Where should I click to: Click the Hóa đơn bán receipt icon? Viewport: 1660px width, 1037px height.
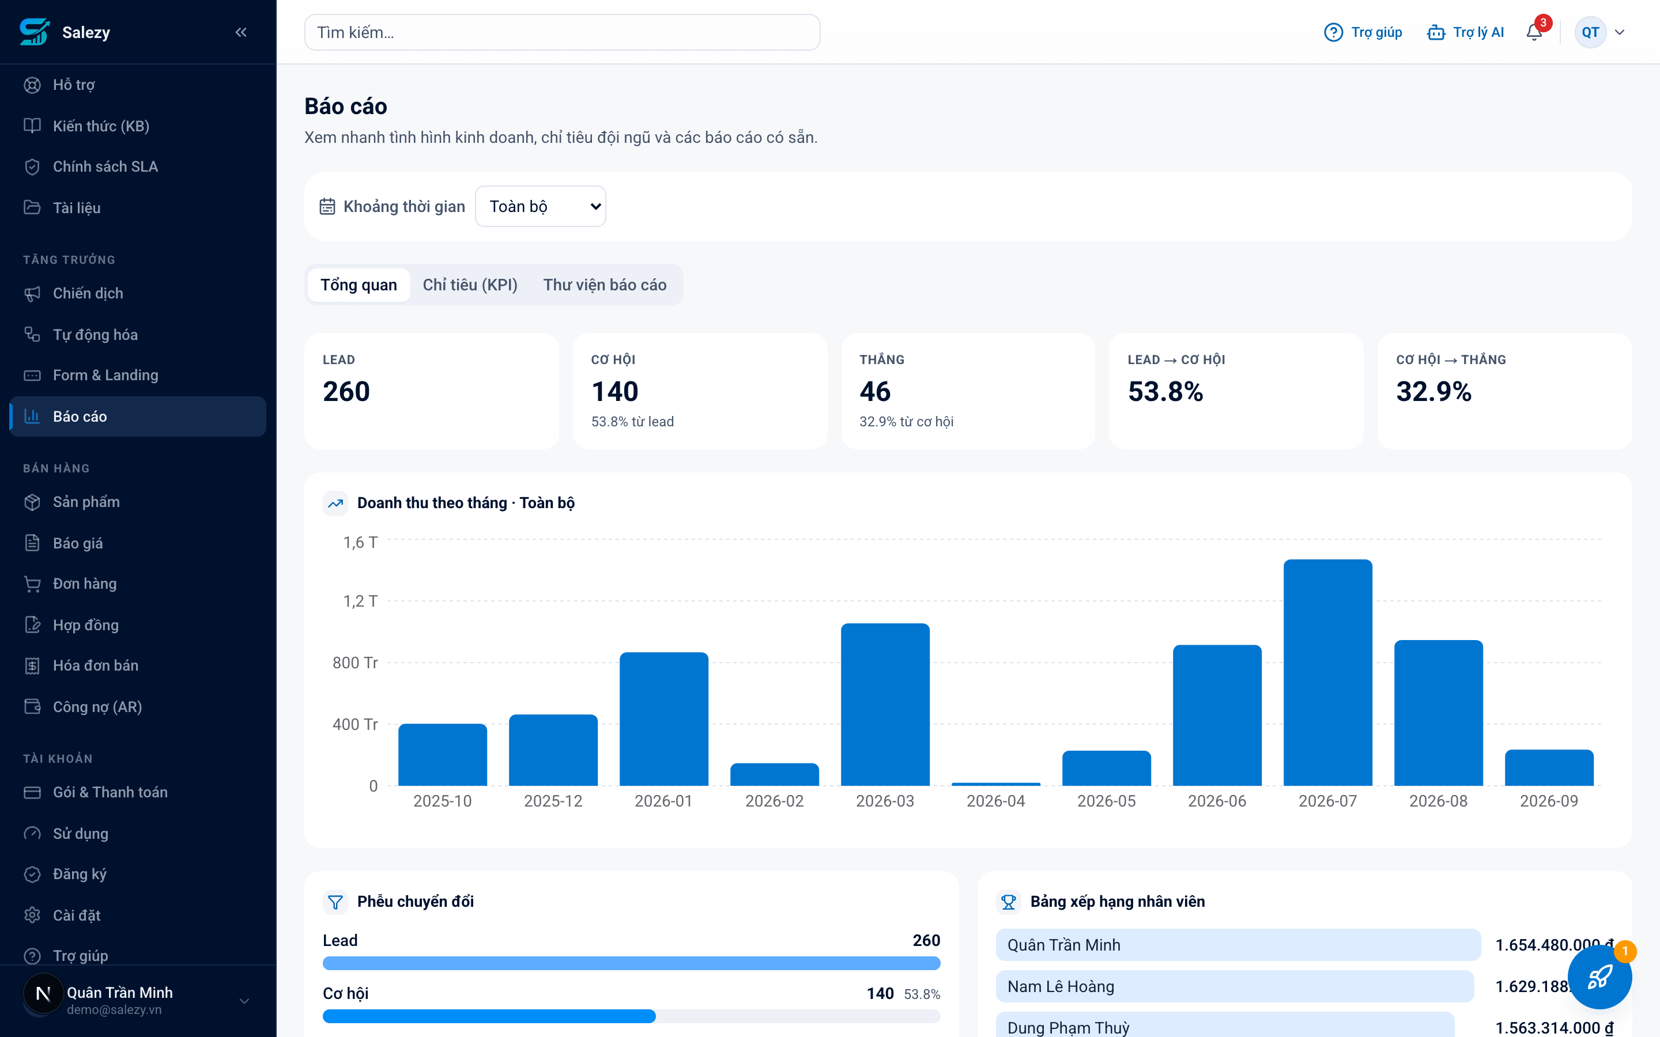[32, 665]
